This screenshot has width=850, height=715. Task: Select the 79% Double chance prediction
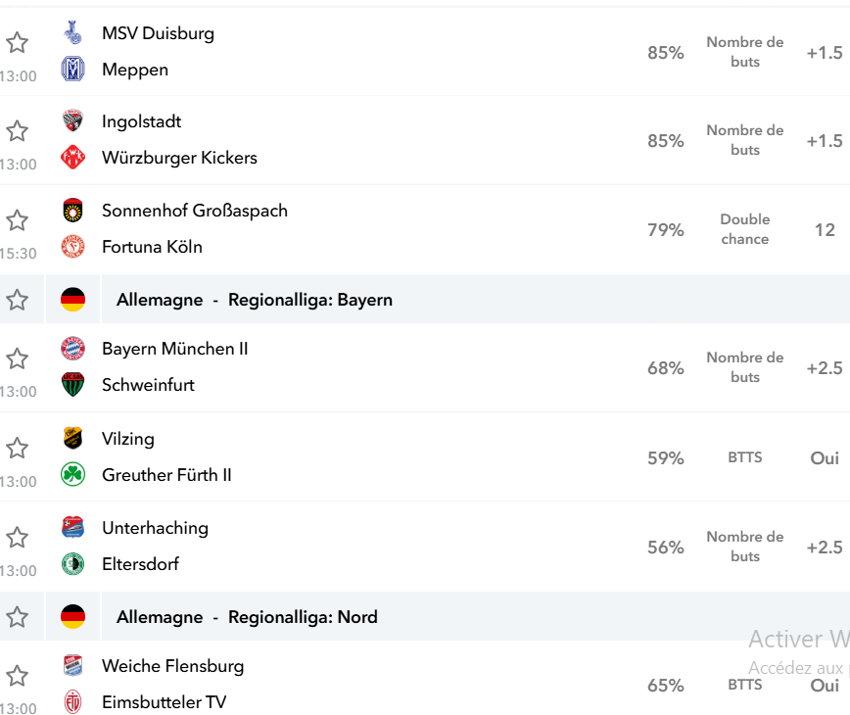pyautogui.click(x=745, y=229)
